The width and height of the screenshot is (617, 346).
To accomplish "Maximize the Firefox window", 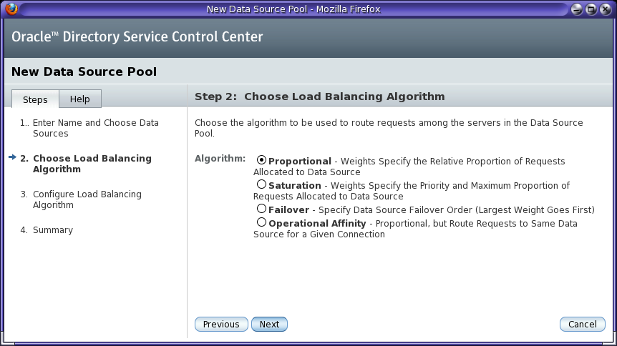I will tap(591, 9).
